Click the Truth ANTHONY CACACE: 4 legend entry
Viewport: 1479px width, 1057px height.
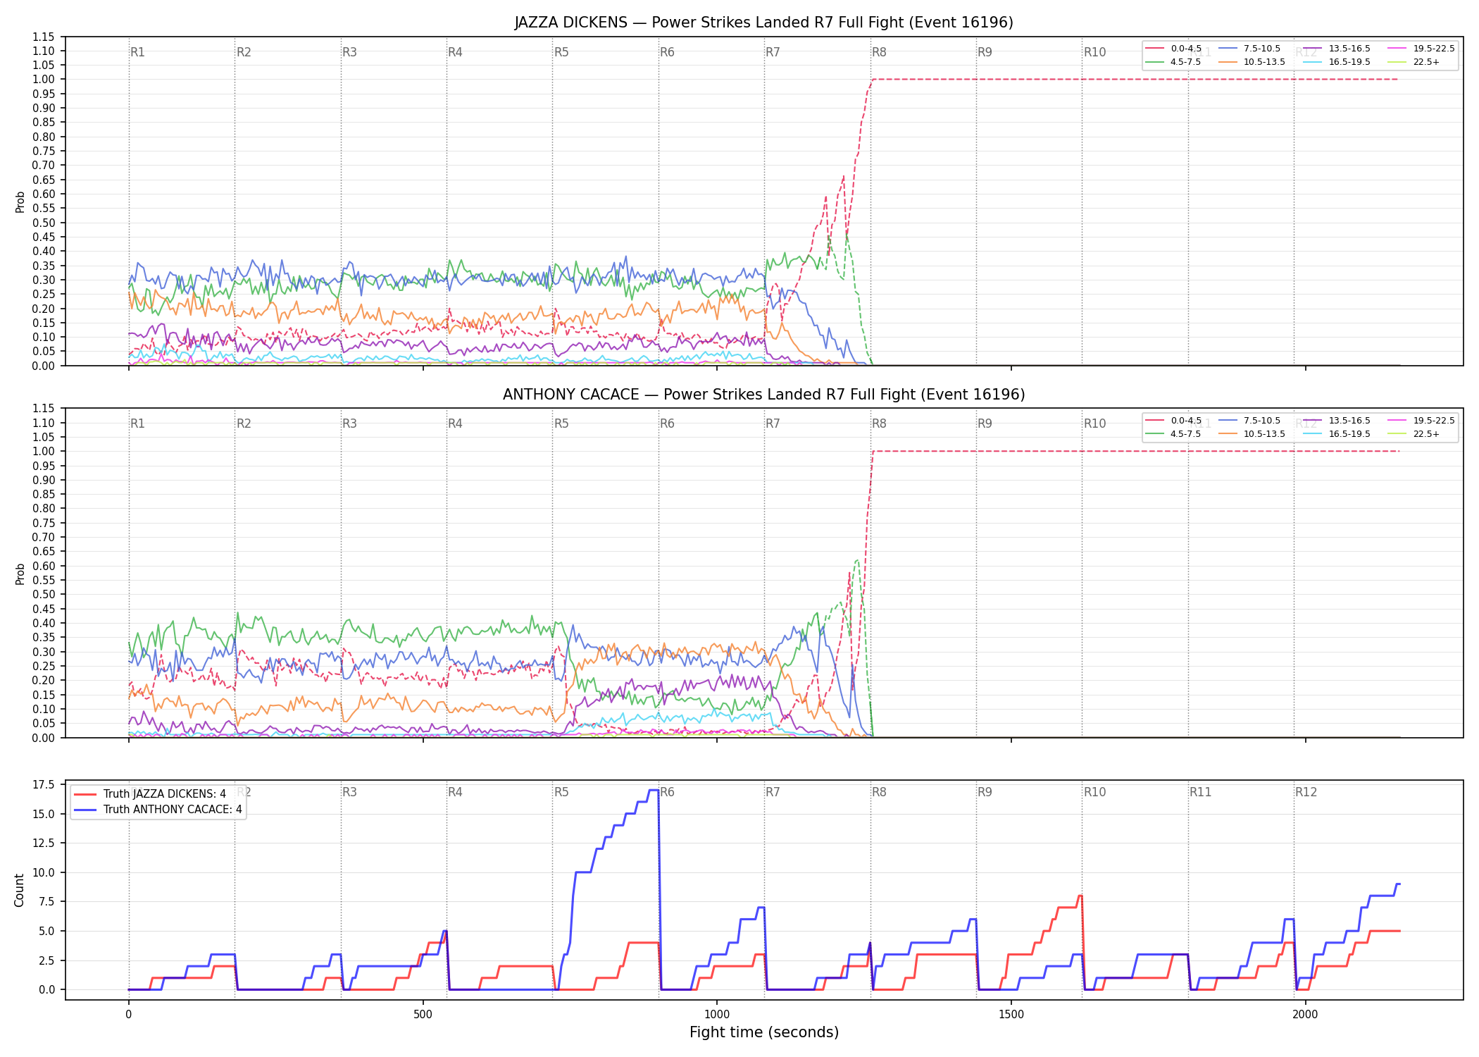pos(158,810)
